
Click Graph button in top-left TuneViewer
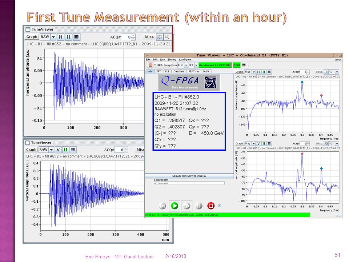[32, 37]
